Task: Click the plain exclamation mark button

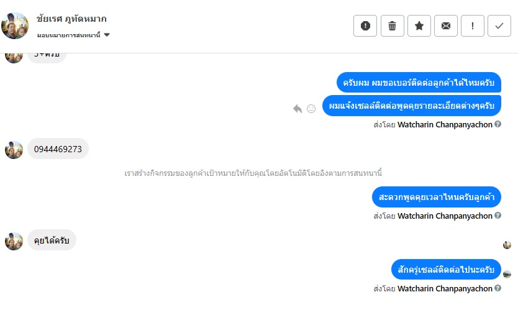Action: (x=473, y=25)
